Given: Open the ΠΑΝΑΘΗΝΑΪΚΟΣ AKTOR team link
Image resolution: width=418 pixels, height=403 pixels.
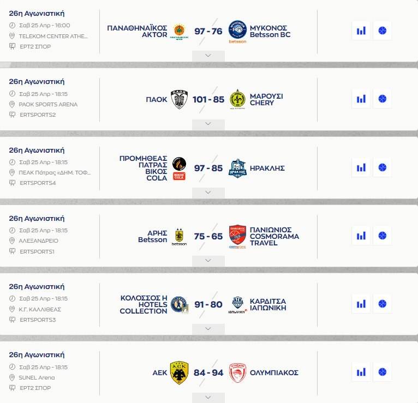Looking at the screenshot, I should pyautogui.click(x=137, y=31).
